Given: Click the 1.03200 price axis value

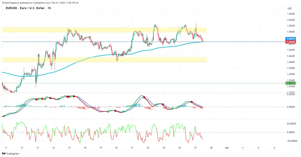Looking at the screenshot, I should 291,86.
